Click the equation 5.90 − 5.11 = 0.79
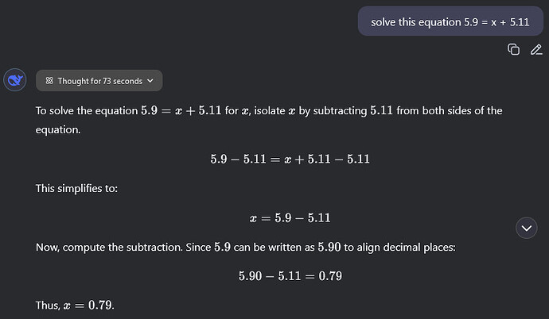Screen dimensions: 549x319 (x=290, y=276)
